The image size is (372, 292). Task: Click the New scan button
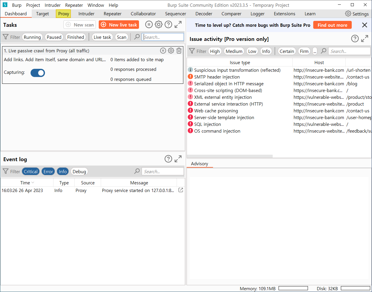(80, 25)
